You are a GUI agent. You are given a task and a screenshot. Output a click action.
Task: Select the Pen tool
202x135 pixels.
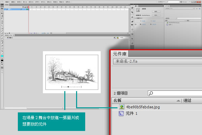(x=2, y=21)
